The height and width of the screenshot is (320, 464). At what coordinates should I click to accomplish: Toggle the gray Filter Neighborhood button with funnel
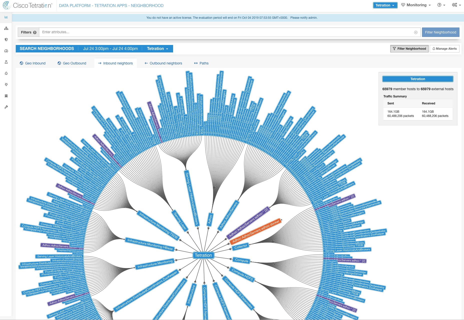(409, 49)
